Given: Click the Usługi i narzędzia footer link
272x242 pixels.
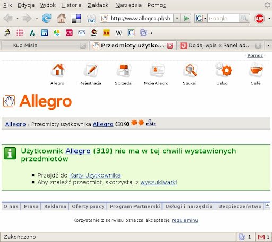Looking at the screenshot, I should pyautogui.click(x=189, y=206).
